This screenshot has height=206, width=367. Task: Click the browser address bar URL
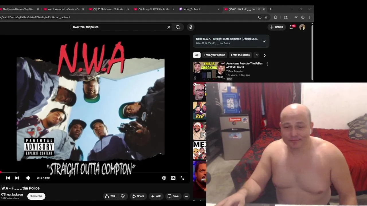[x=35, y=17]
